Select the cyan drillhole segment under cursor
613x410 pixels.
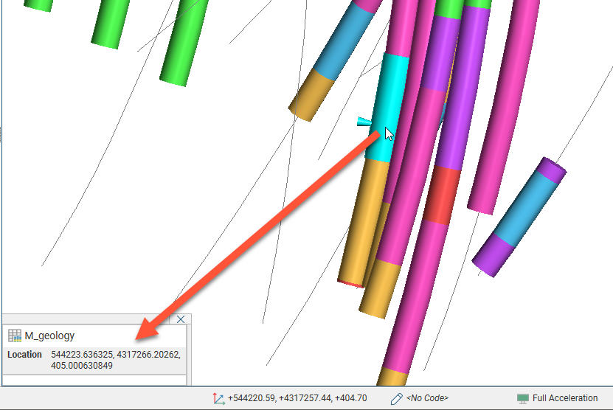[387, 108]
